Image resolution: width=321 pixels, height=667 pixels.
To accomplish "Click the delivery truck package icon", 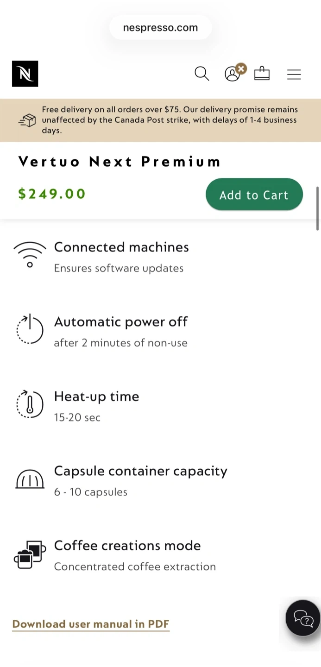I will (27, 120).
